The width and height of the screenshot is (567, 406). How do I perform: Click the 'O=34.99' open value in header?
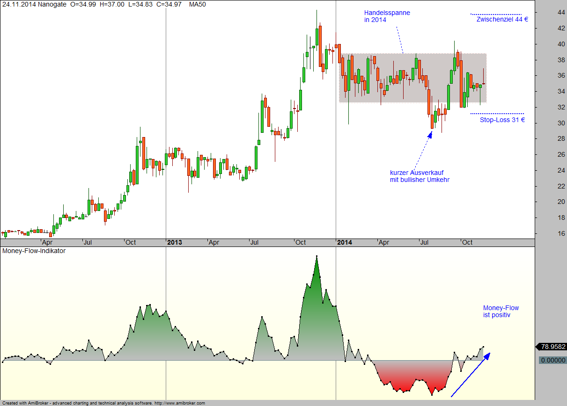point(82,4)
